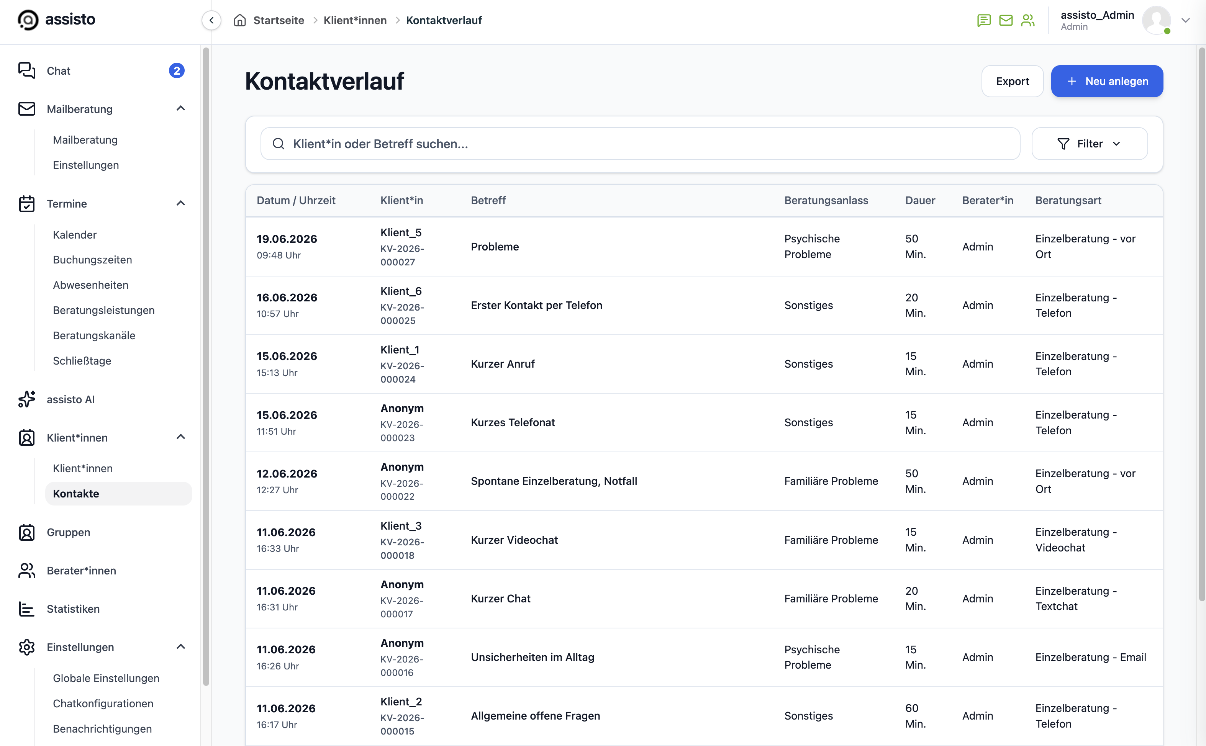
Task: Click the assisto logo
Action: tap(57, 20)
